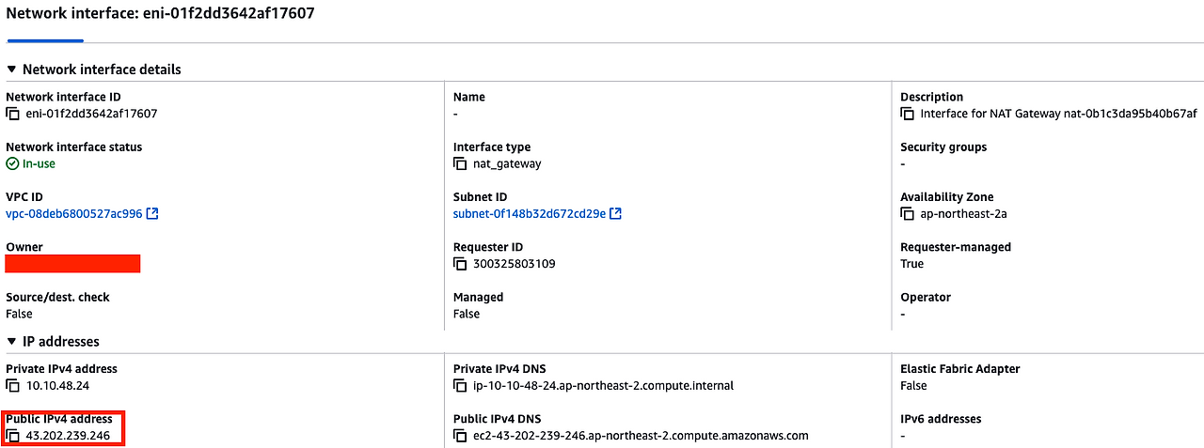Copy the NAT Gateway description text
Screen dimensions: 1204x448
click(907, 114)
